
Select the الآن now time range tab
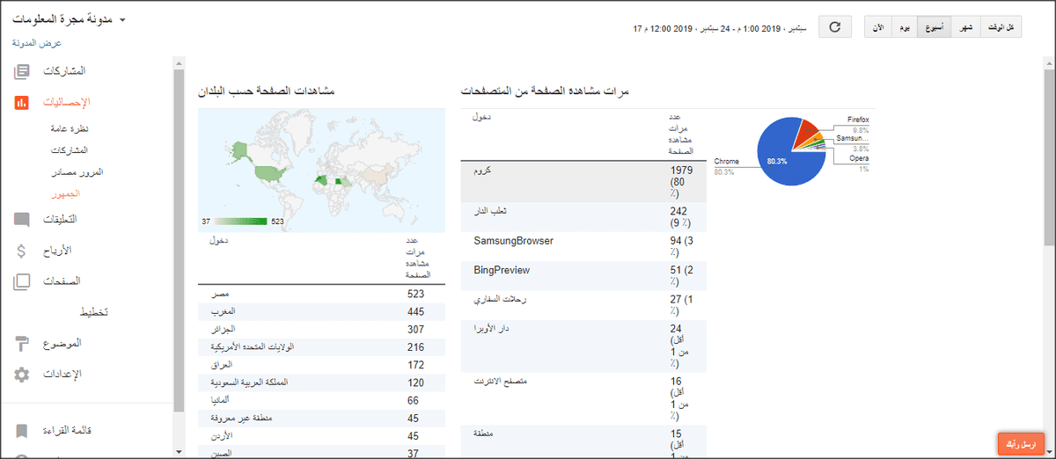point(878,27)
